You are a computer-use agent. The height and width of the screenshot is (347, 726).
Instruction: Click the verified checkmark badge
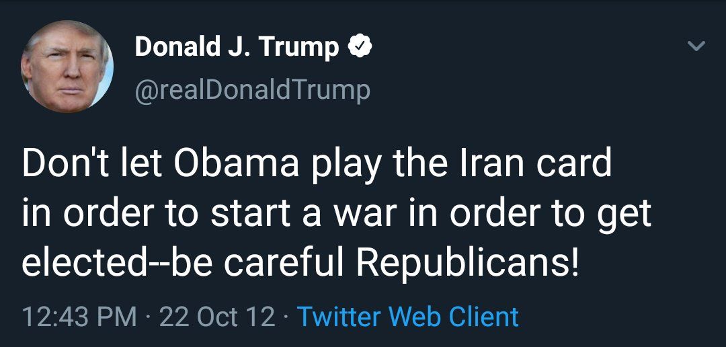click(360, 47)
